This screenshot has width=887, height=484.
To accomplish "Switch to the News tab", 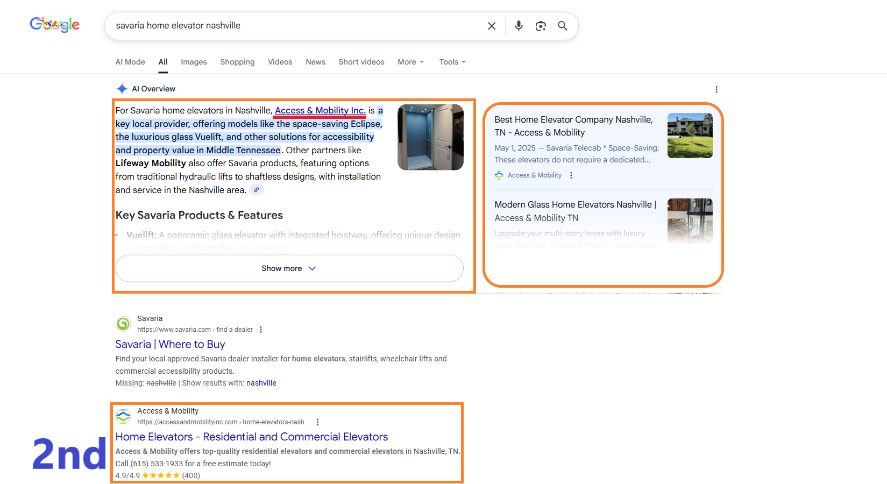I will tap(315, 62).
